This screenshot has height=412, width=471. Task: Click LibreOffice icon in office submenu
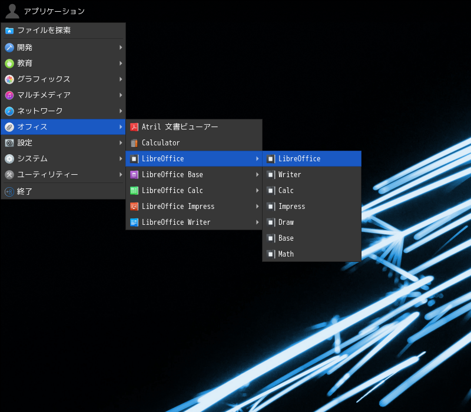(134, 159)
